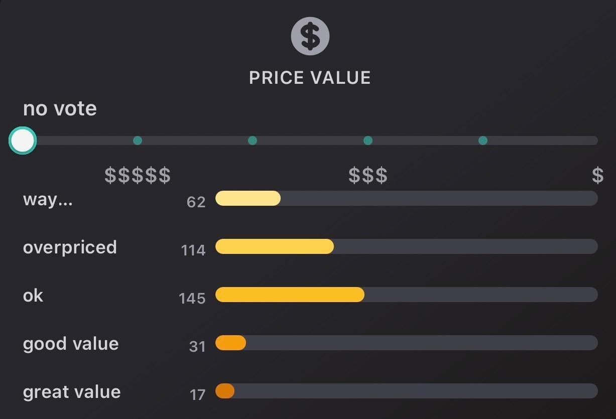Click the "ok" rating label

tap(33, 296)
